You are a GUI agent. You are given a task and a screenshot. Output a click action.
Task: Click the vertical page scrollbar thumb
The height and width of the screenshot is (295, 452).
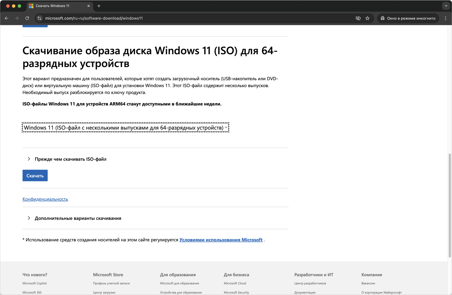click(x=450, y=205)
